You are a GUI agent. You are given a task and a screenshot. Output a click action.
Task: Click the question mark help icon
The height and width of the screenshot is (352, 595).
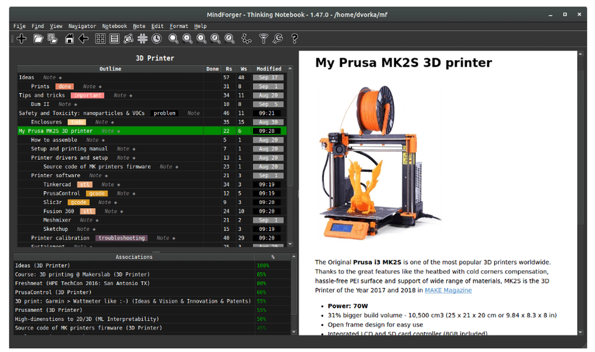(x=295, y=38)
